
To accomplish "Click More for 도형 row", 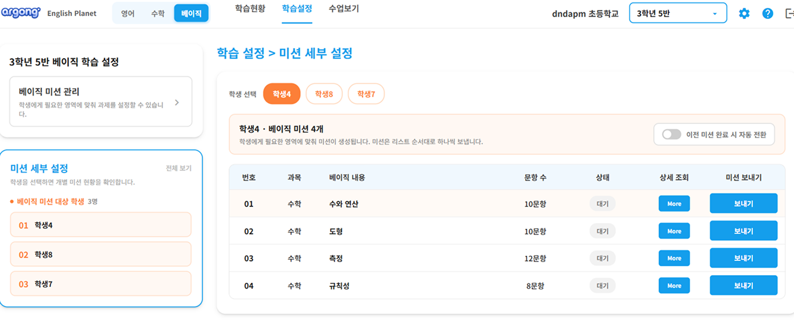I will [x=674, y=231].
